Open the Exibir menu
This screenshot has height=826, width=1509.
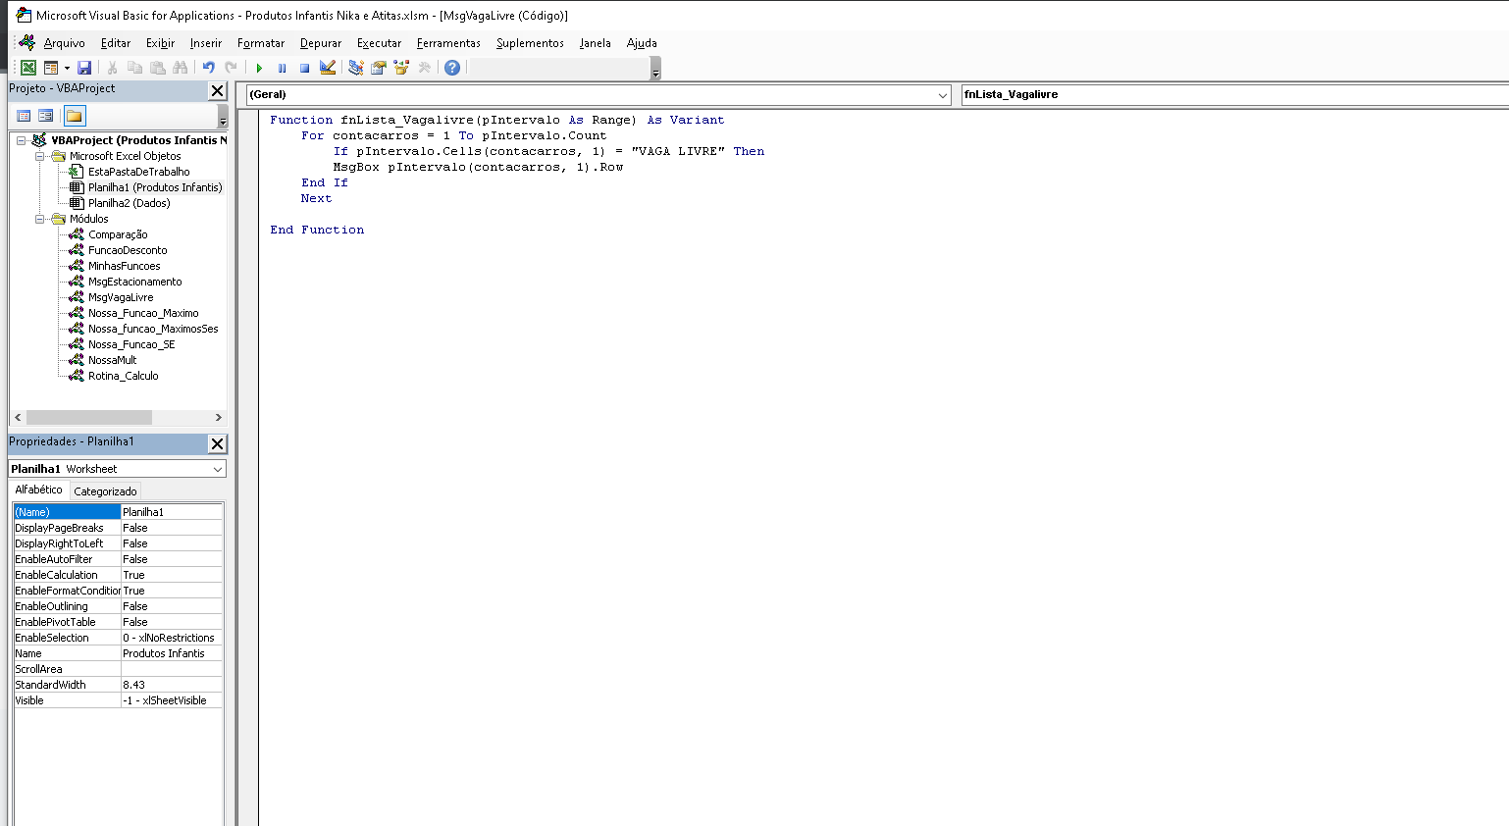[160, 43]
